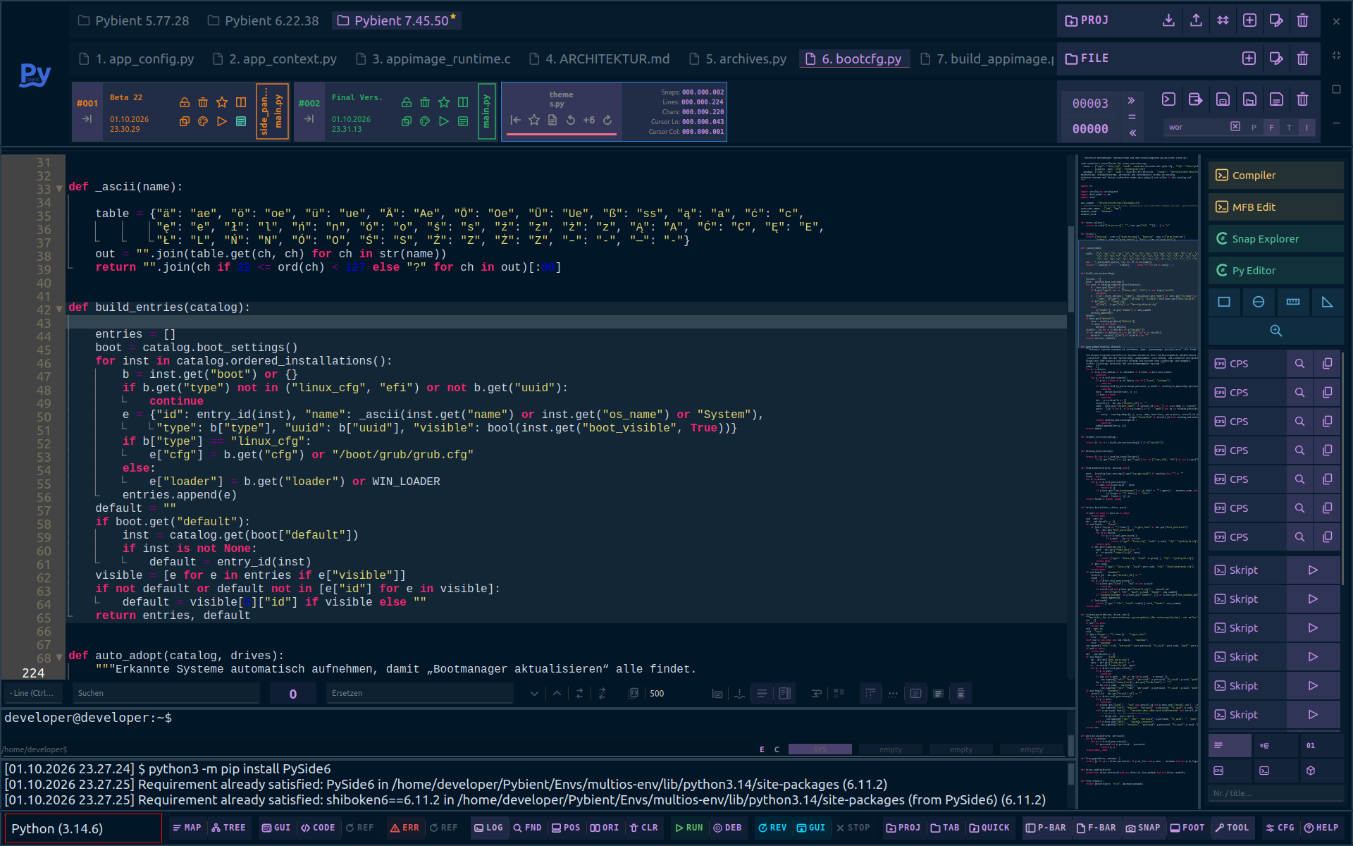
Task: Run the first Skript entry with play icon
Action: tap(1313, 570)
